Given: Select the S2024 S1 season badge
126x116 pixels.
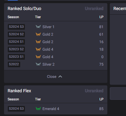Looking at the screenshot, I should pos(16,42).
